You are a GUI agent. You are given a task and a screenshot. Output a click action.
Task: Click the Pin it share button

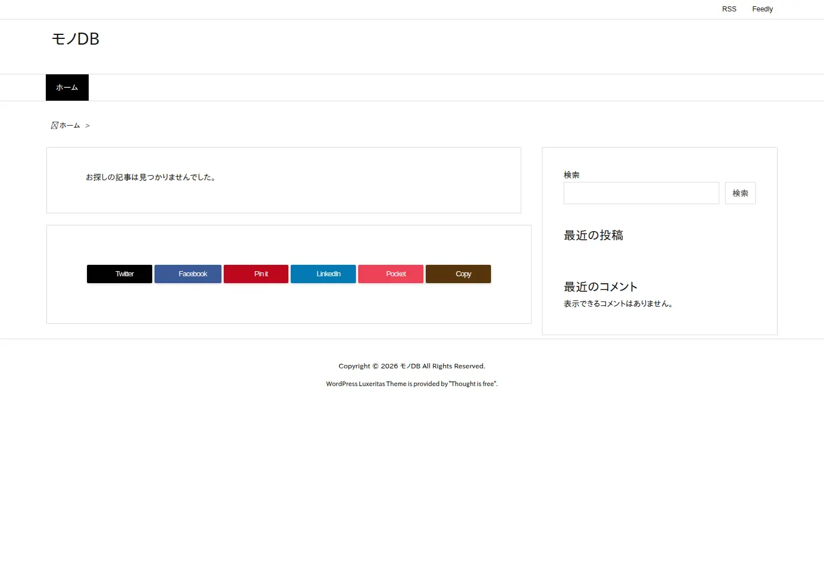point(256,274)
